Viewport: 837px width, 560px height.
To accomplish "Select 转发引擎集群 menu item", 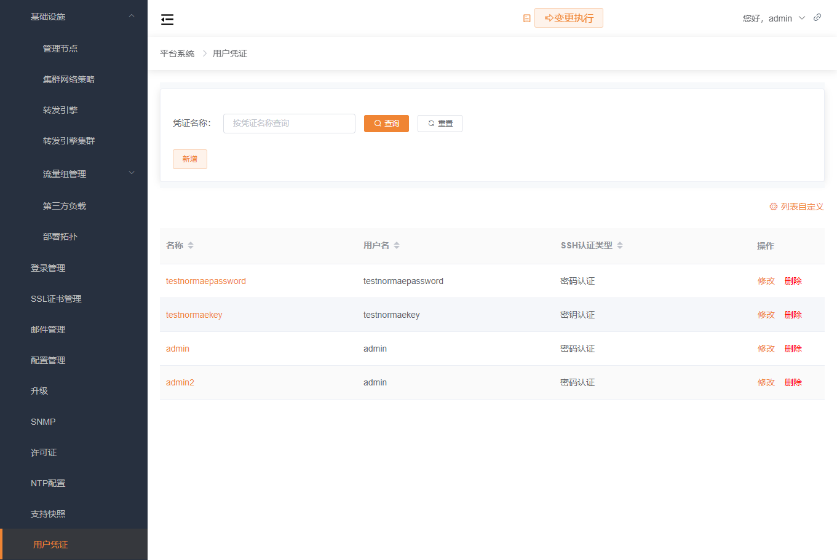I will 69,141.
